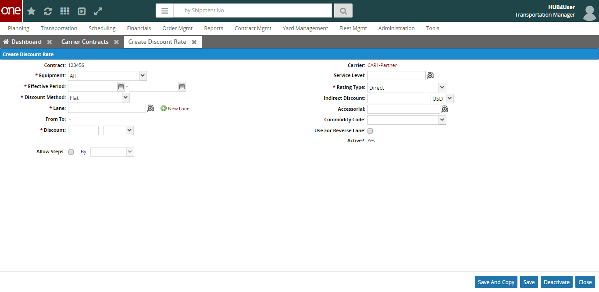Viewport: 599px width, 292px height.
Task: Click the Lane input field
Action: pyautogui.click(x=107, y=108)
